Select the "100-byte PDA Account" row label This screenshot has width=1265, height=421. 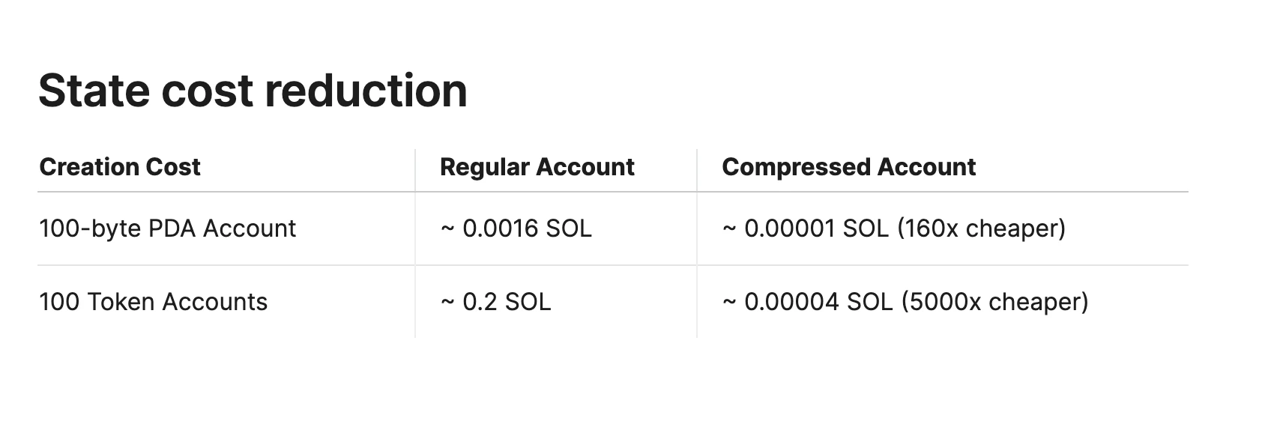pyautogui.click(x=167, y=228)
